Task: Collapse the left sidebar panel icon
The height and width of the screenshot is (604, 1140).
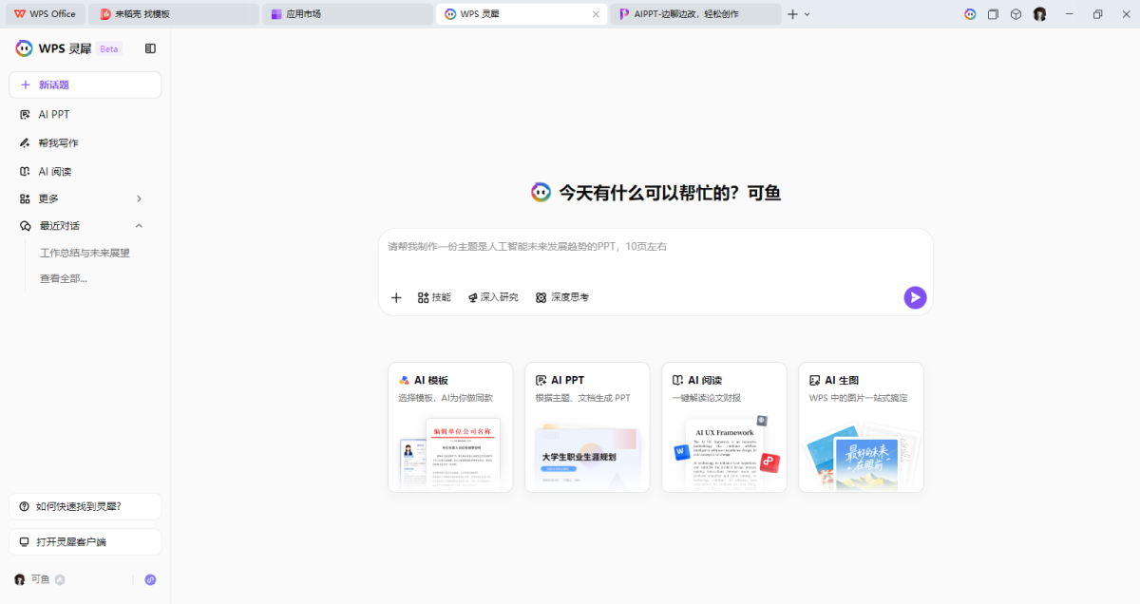Action: click(x=150, y=48)
